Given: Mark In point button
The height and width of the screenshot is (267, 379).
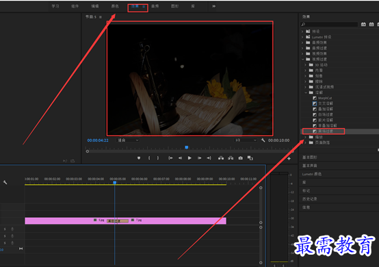Looking at the screenshot, I should tap(149, 158).
